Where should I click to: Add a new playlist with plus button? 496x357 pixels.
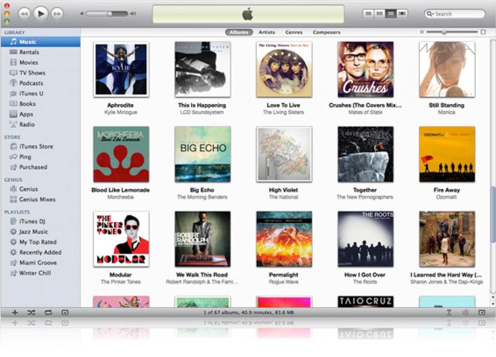(x=15, y=312)
